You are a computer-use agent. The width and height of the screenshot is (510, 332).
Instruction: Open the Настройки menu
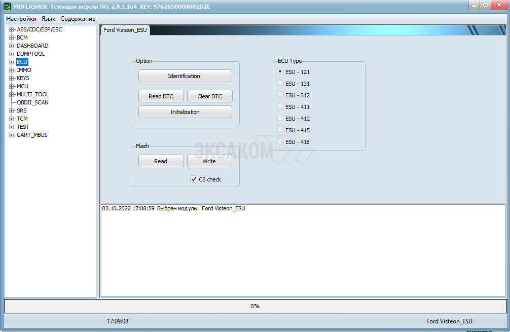21,19
